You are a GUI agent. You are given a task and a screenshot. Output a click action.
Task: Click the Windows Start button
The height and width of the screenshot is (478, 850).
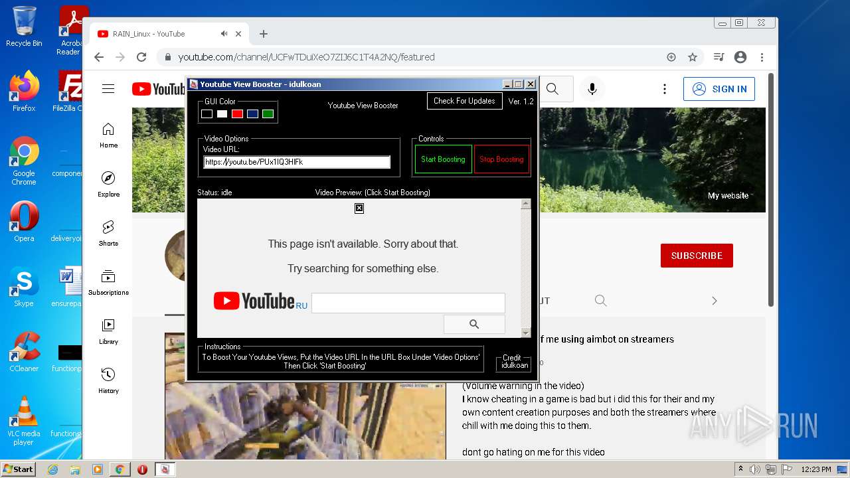[18, 469]
